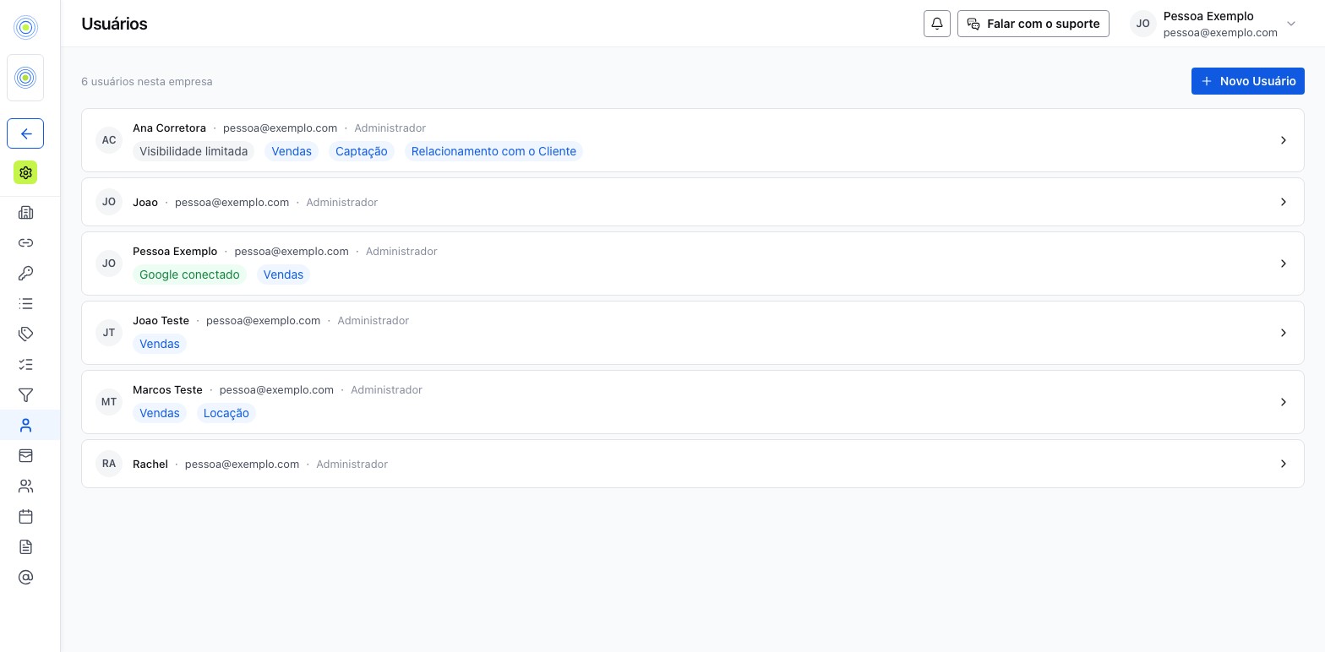Open Ana Corretora row chevron

(1284, 140)
